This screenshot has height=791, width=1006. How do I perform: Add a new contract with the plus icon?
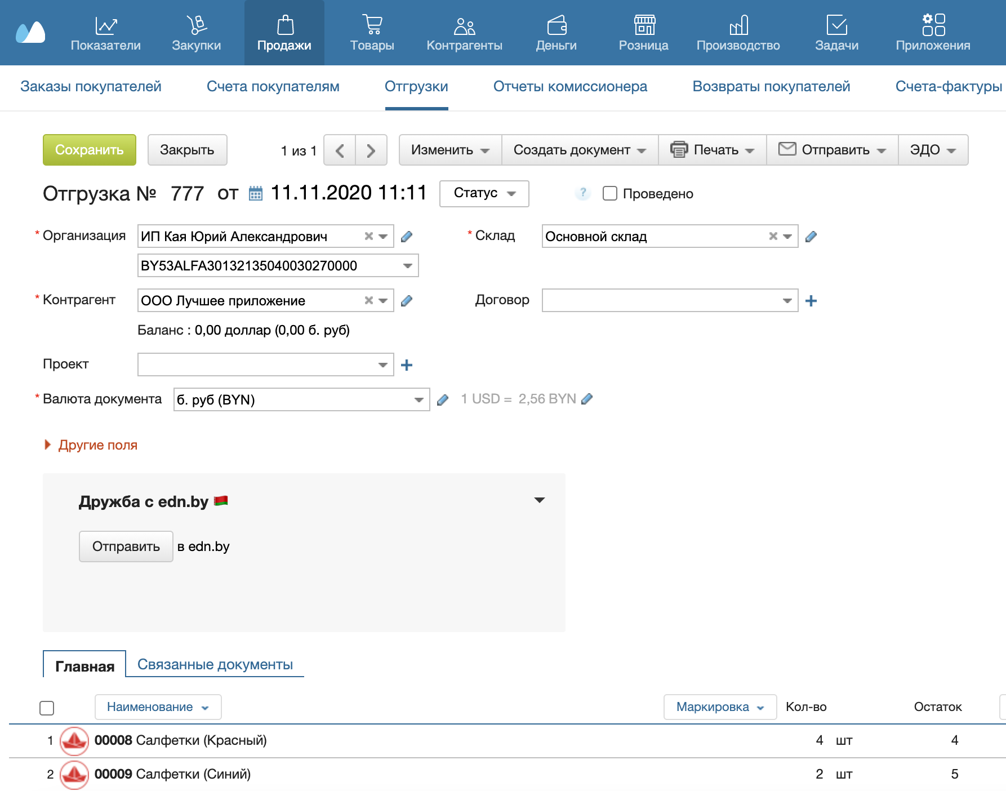pos(811,301)
